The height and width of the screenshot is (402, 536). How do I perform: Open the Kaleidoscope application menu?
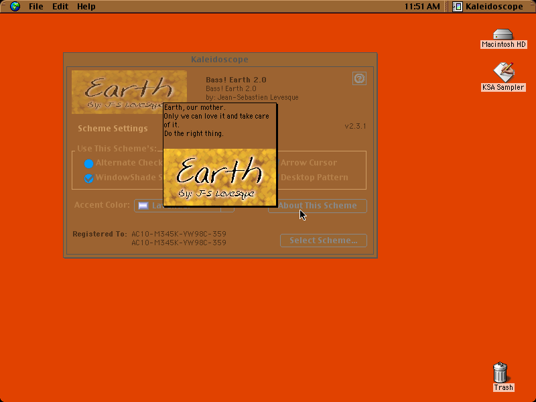pyautogui.click(x=488, y=7)
